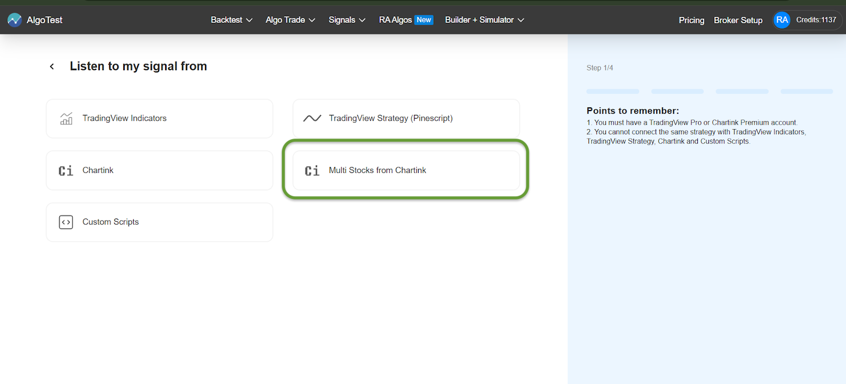Open the RA Algos menu item
846x384 pixels.
[x=395, y=20]
